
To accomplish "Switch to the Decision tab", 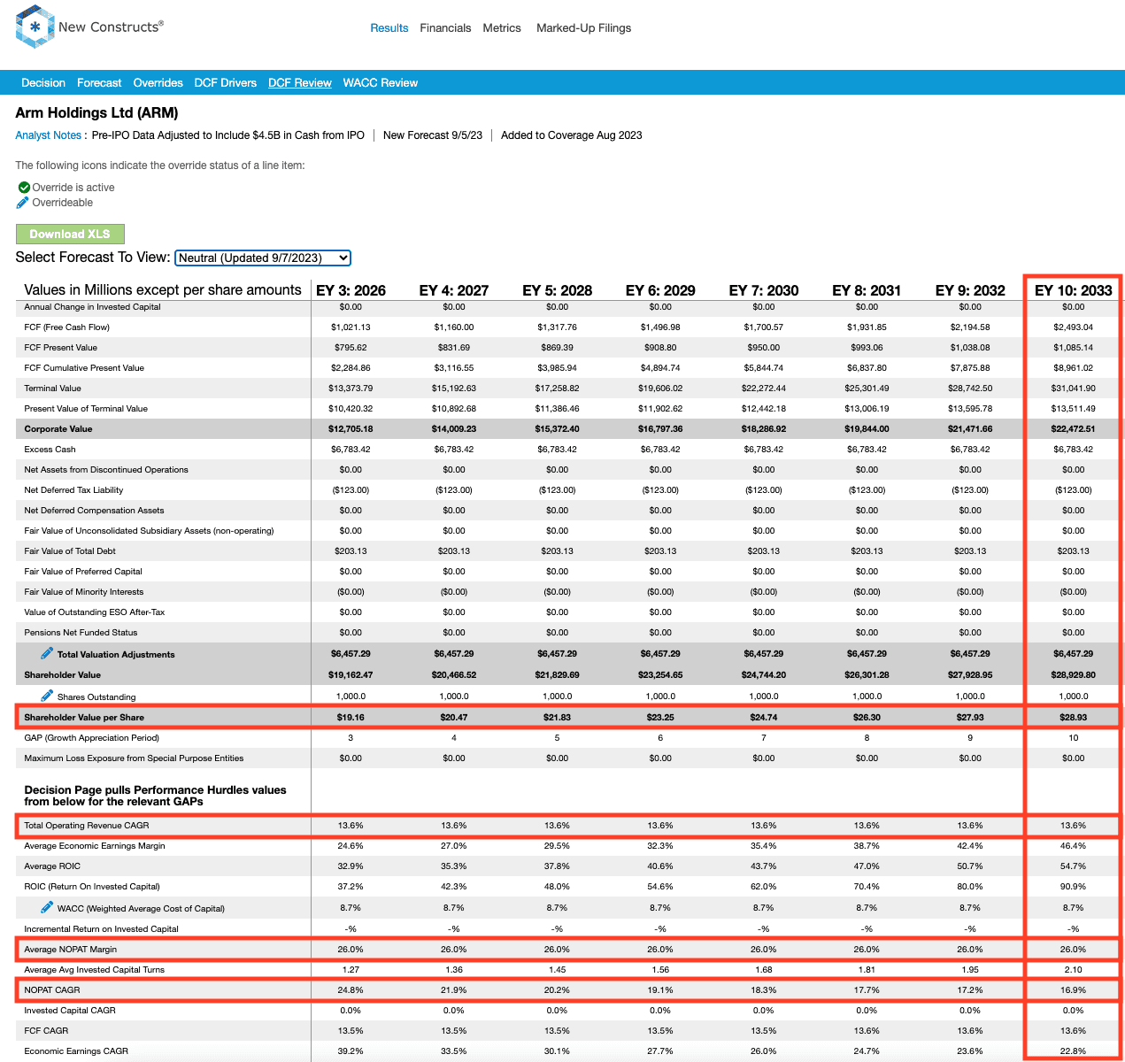I will 43,83.
